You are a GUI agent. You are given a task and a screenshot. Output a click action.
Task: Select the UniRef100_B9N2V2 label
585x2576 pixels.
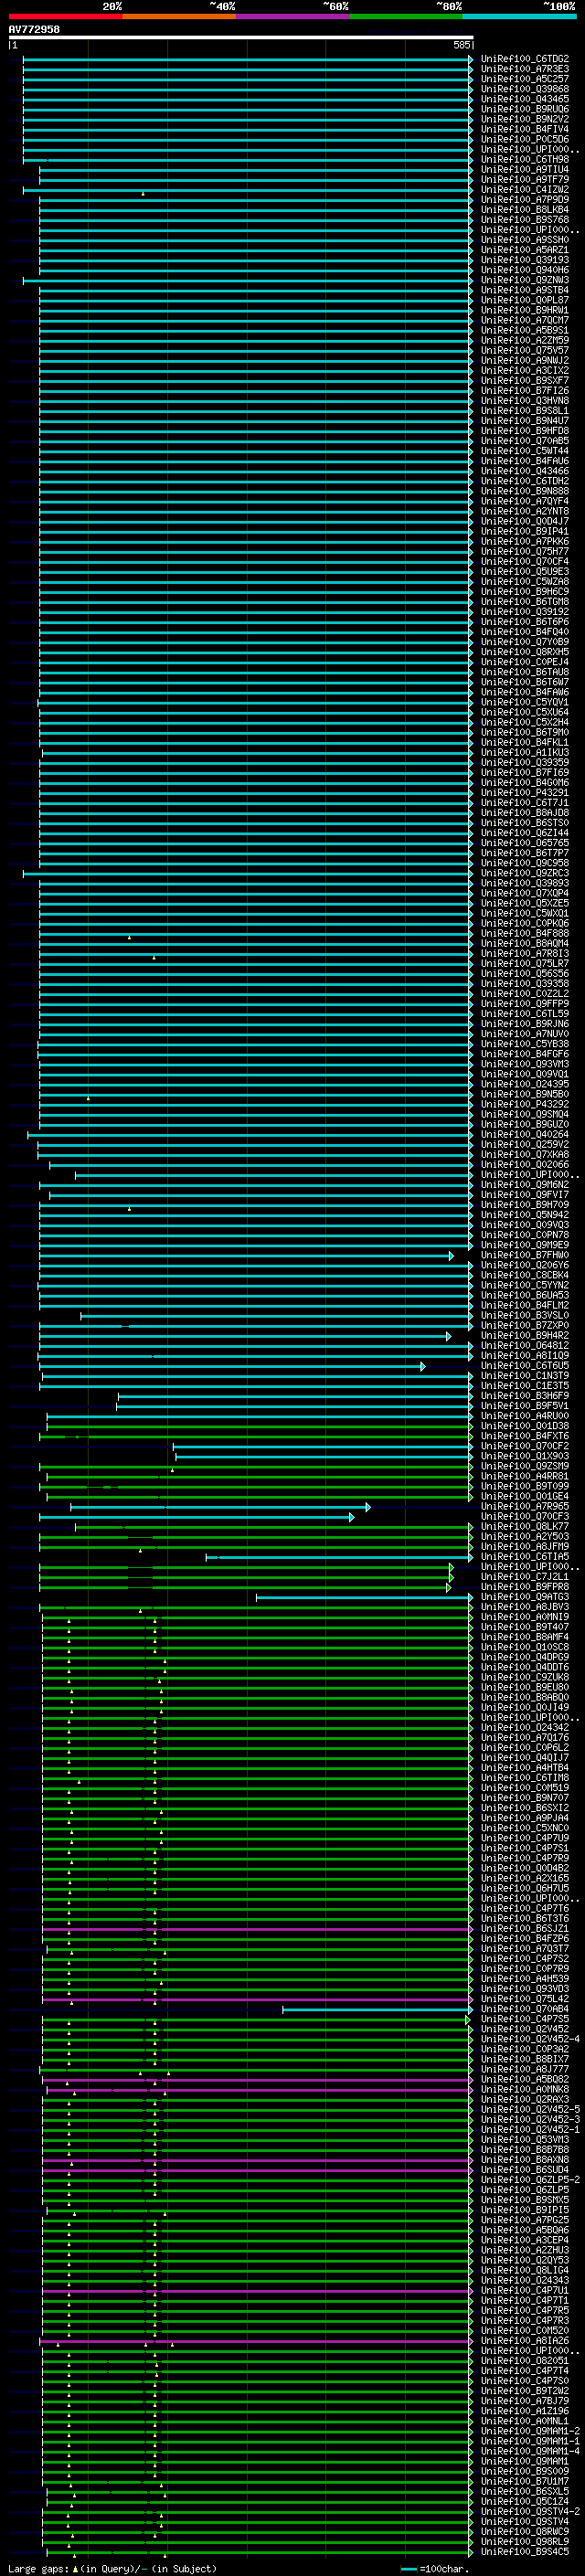click(x=524, y=119)
